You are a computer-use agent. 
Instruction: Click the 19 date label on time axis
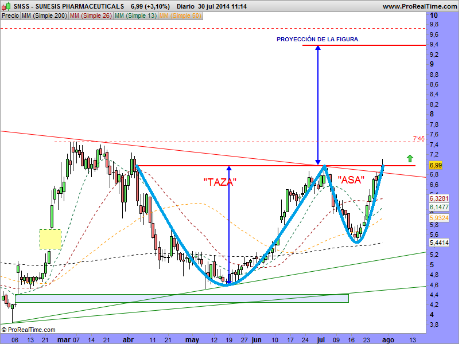[x=229, y=340]
